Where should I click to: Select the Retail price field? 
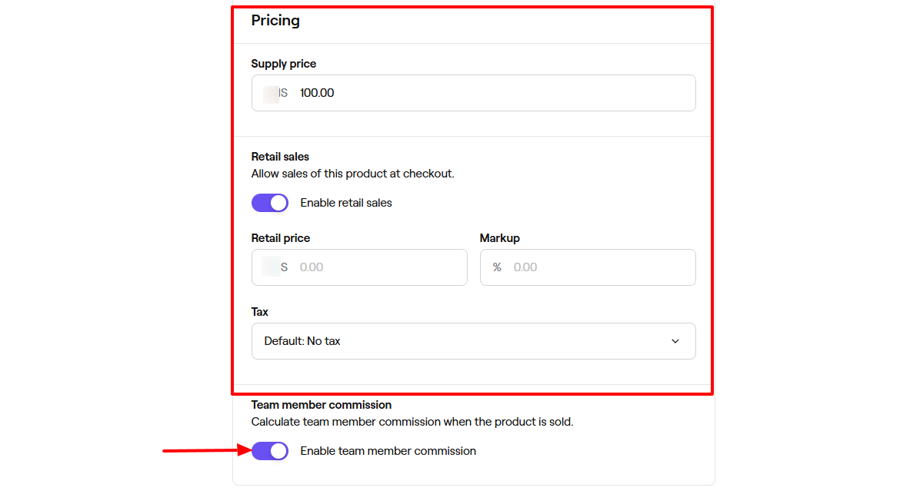coord(359,267)
